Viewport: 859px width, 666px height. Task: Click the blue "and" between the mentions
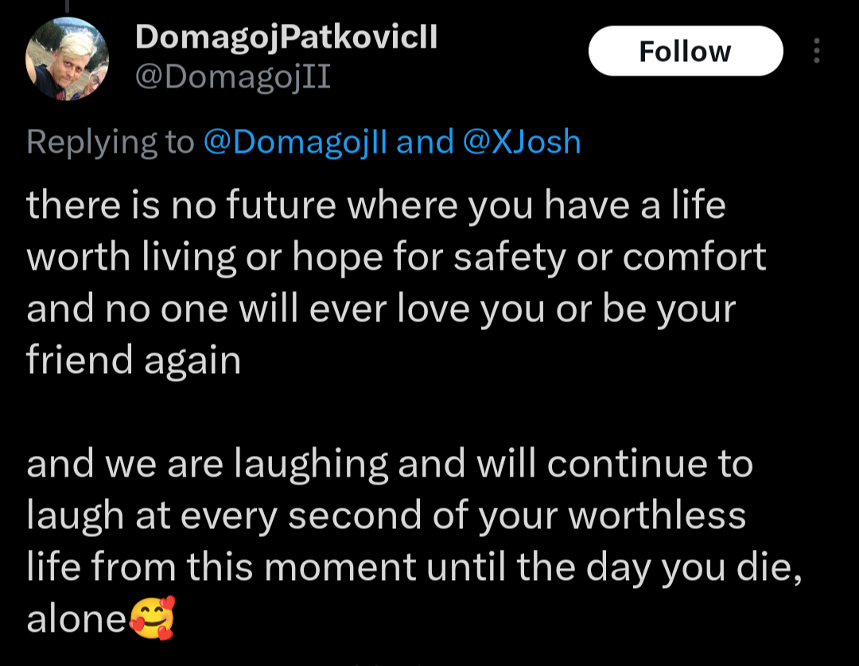coord(425,142)
